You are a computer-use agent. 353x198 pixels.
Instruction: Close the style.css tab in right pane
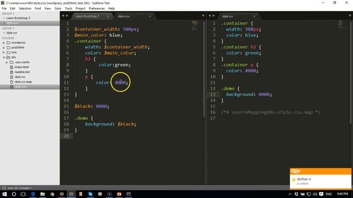(x=254, y=16)
